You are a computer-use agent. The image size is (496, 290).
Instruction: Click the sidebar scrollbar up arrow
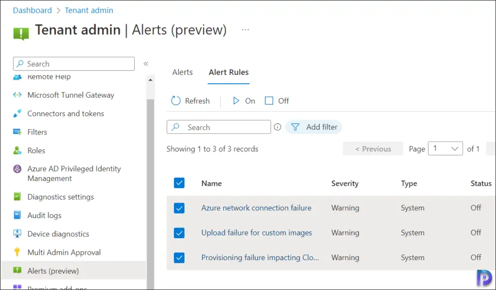(x=150, y=80)
